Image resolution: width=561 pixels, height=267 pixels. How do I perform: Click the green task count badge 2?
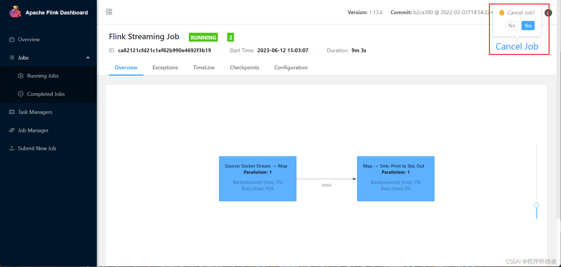(230, 37)
